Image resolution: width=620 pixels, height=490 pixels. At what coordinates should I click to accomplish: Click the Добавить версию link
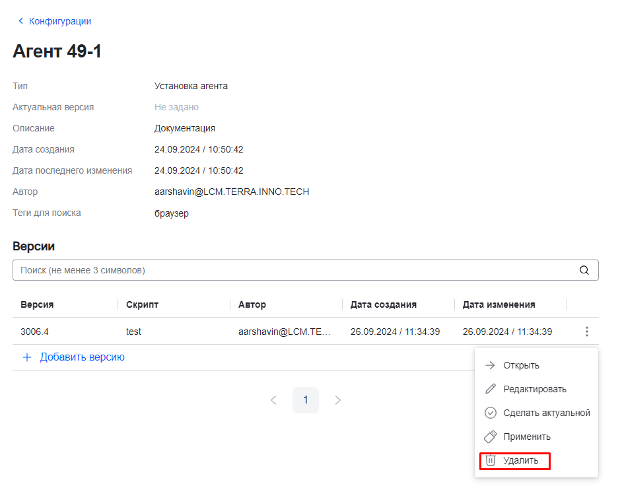click(x=82, y=357)
